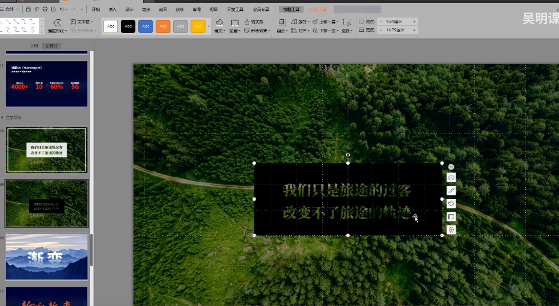This screenshot has width=559, height=306.
Task: Select the 绘图工具 drawing tools tab
Action: [x=291, y=10]
